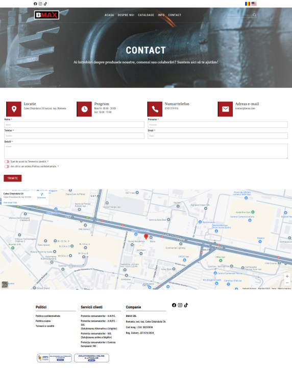The image size is (292, 368).
Task: Click the search magnifier icon in header
Action: (254, 15)
